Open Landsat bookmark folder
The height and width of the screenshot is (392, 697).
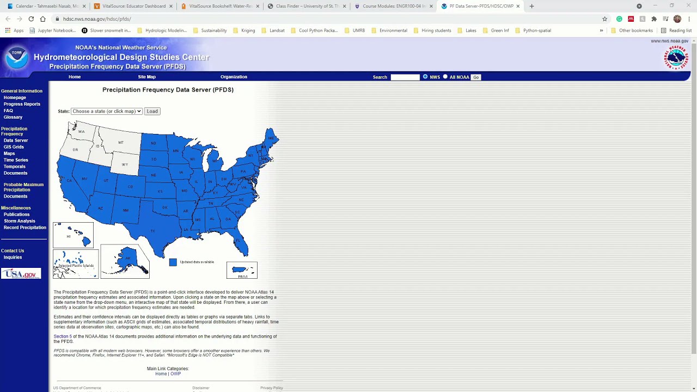click(x=273, y=30)
